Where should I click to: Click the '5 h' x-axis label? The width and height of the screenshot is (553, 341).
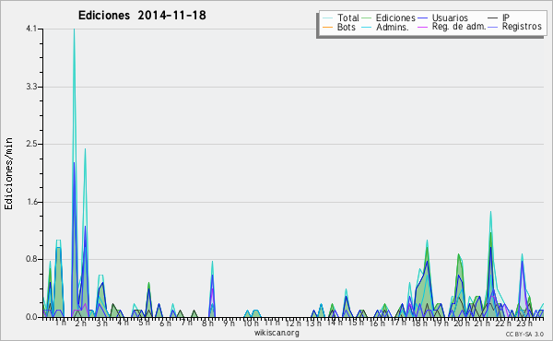pos(144,323)
